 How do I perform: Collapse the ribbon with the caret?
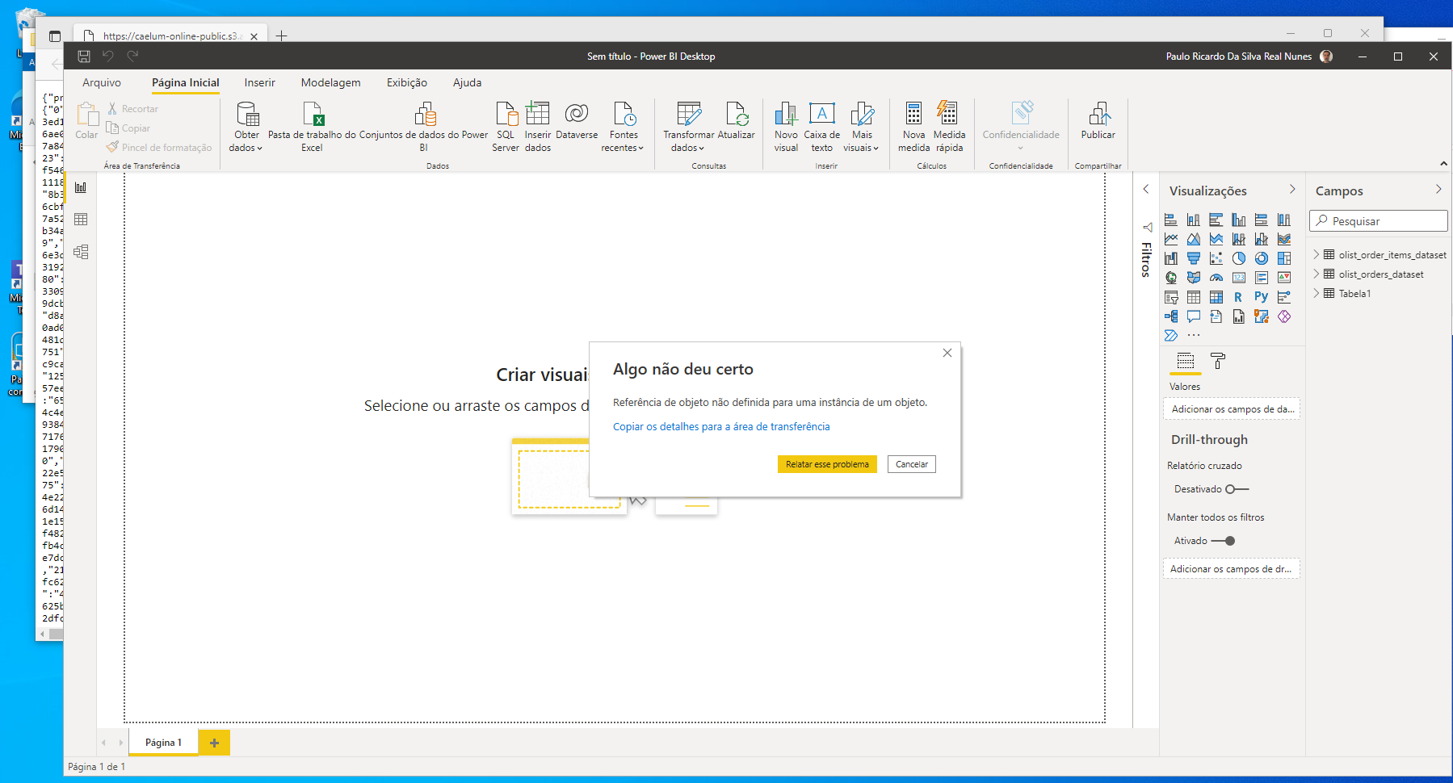click(1443, 164)
